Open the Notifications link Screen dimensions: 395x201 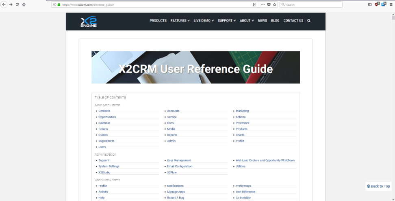175,186
